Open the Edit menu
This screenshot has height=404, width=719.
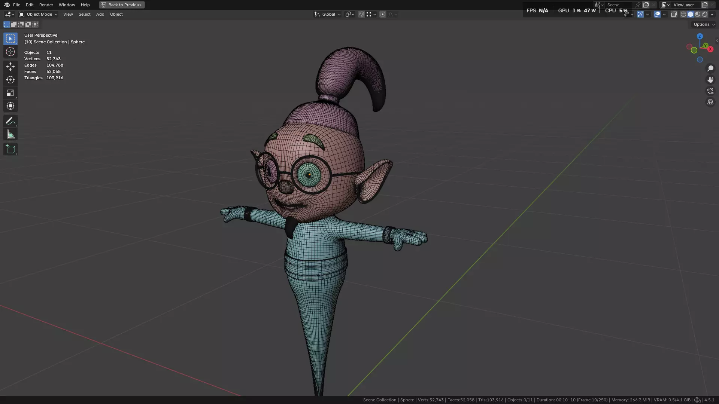click(30, 5)
